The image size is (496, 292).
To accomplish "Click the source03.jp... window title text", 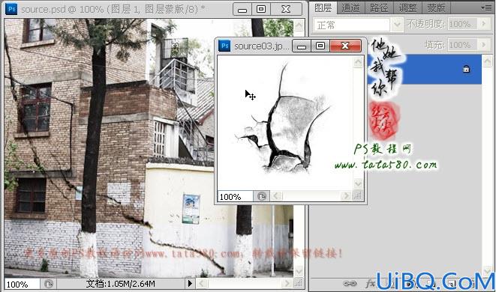I will 261,46.
